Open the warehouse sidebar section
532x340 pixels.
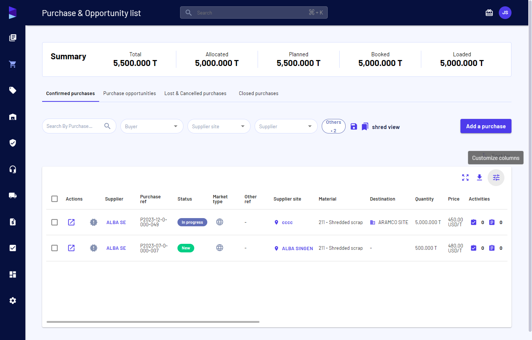point(13,117)
